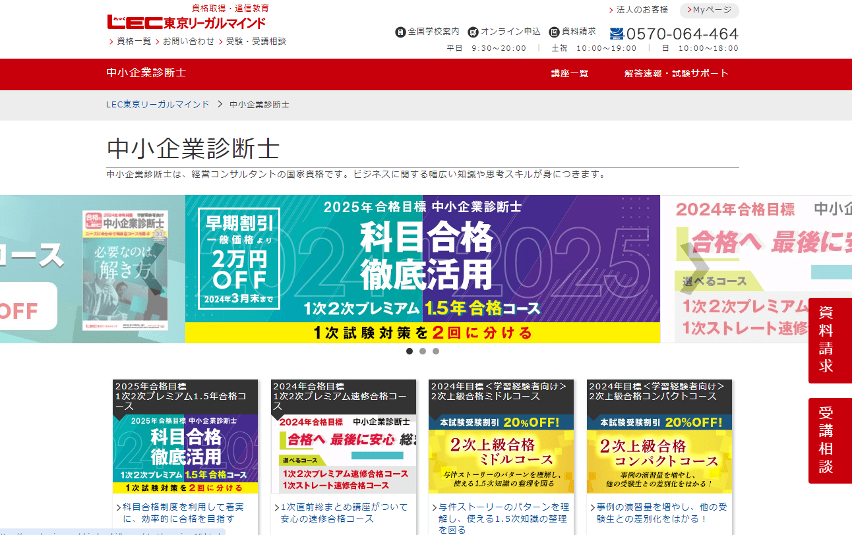Select second carousel pagination dot
Screen dimensions: 852x535
pos(423,351)
